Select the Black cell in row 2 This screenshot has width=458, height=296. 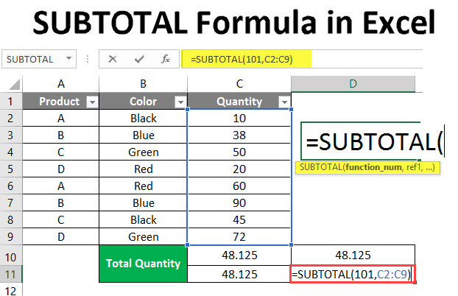[x=143, y=119]
